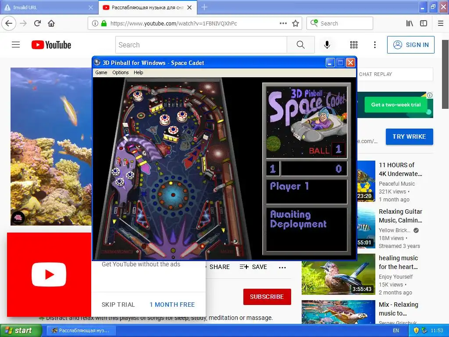Reload the current page
The height and width of the screenshot is (337, 449).
click(37, 23)
